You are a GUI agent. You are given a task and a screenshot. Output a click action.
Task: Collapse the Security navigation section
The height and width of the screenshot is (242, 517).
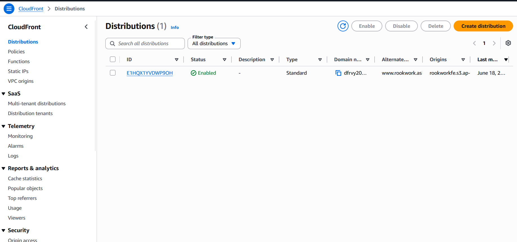click(3, 230)
